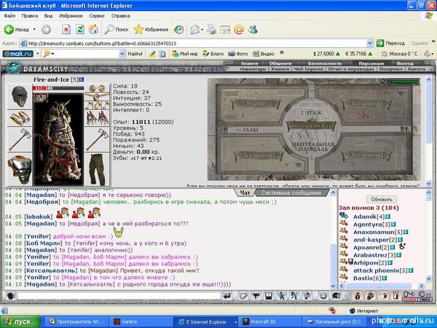Open the Вид menu
The image size is (437, 328).
[x=48, y=16]
